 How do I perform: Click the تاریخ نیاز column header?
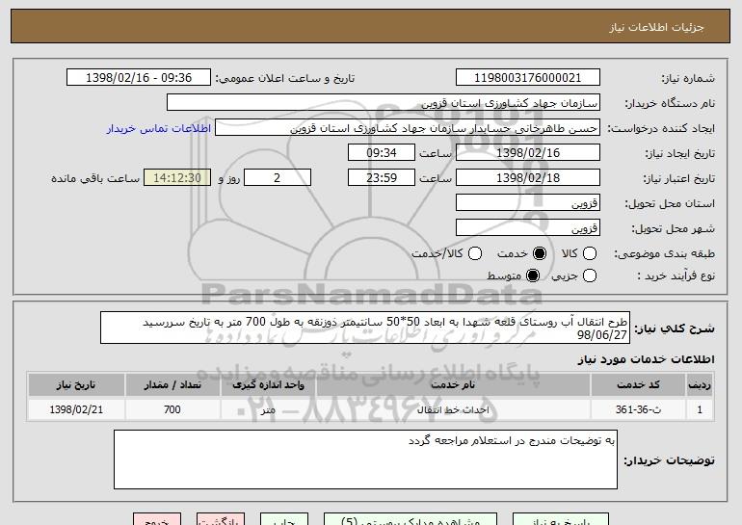click(76, 385)
